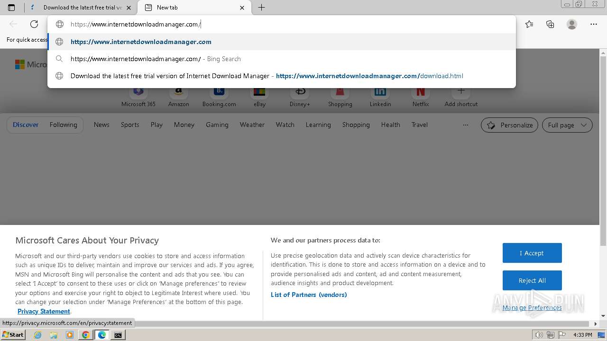Open the News feed category

pyautogui.click(x=101, y=125)
